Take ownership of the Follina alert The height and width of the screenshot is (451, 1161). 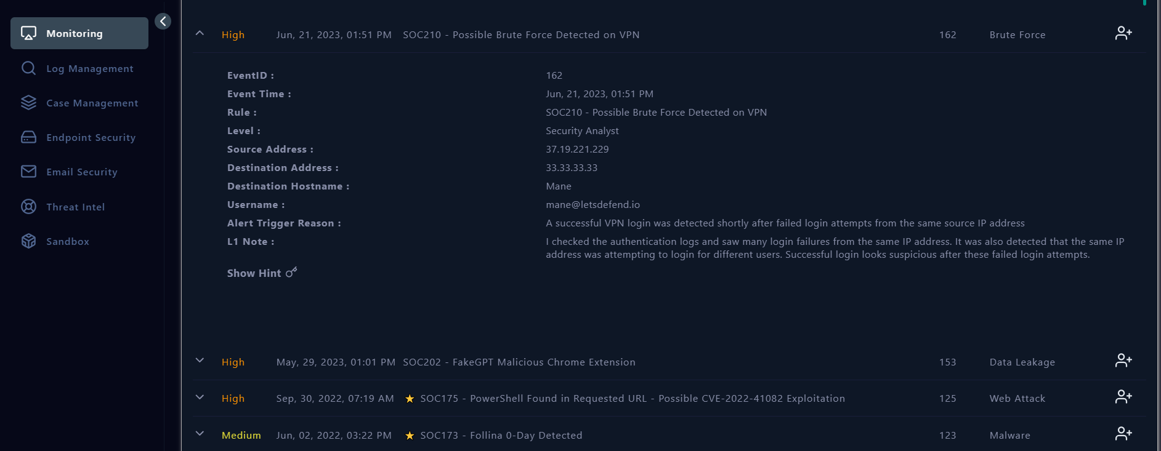(x=1123, y=434)
